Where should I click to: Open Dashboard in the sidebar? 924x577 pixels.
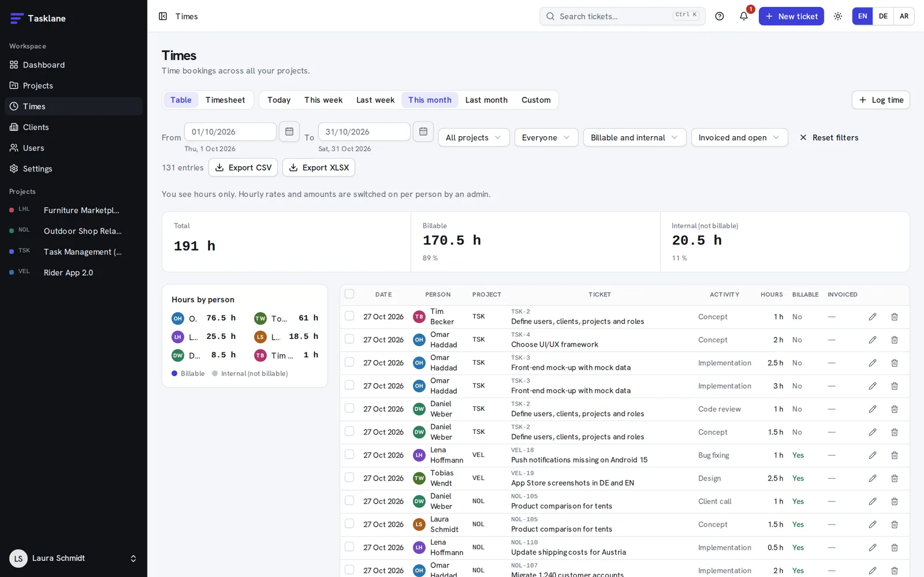(x=73, y=65)
